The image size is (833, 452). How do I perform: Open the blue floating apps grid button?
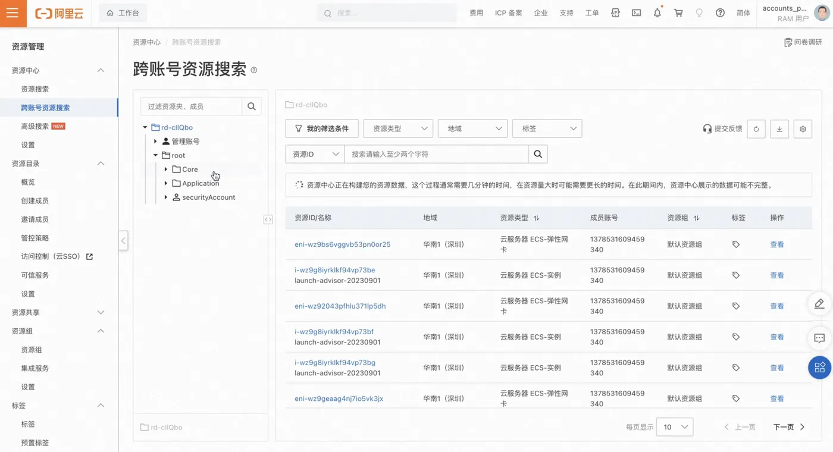[x=819, y=367]
